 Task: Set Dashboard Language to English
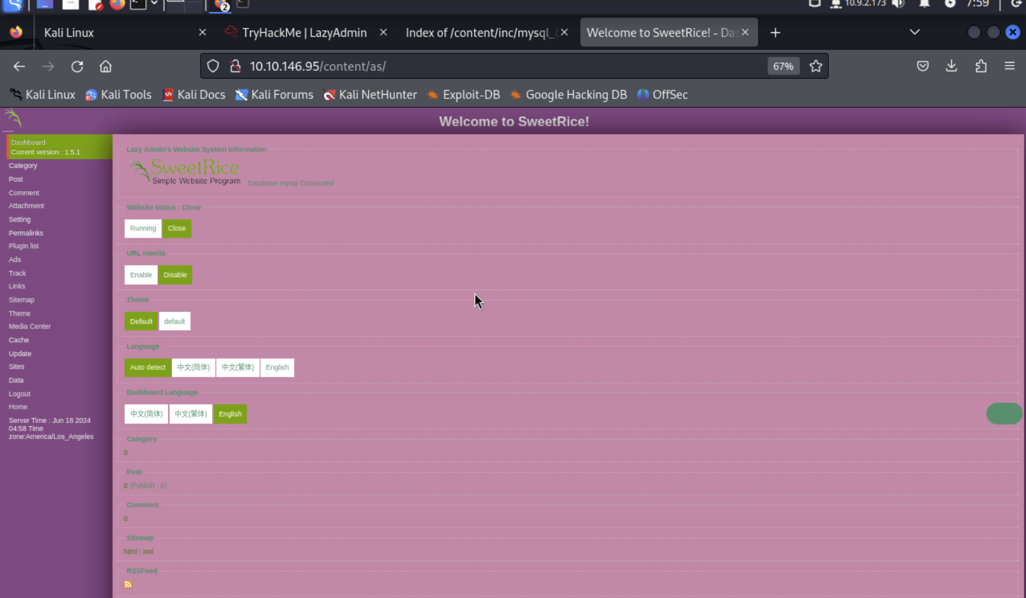[x=230, y=414]
